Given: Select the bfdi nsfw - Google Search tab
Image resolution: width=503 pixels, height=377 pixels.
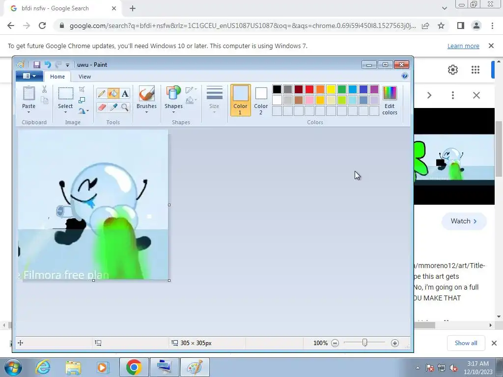Looking at the screenshot, I should tap(63, 9).
